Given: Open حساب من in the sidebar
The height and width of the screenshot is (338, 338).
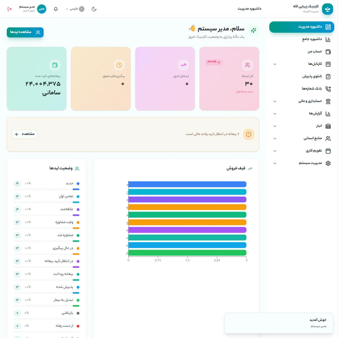Looking at the screenshot, I should [302, 52].
